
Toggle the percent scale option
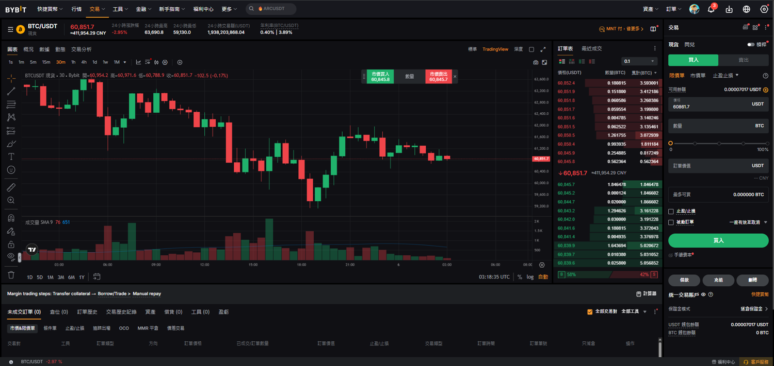click(520, 277)
